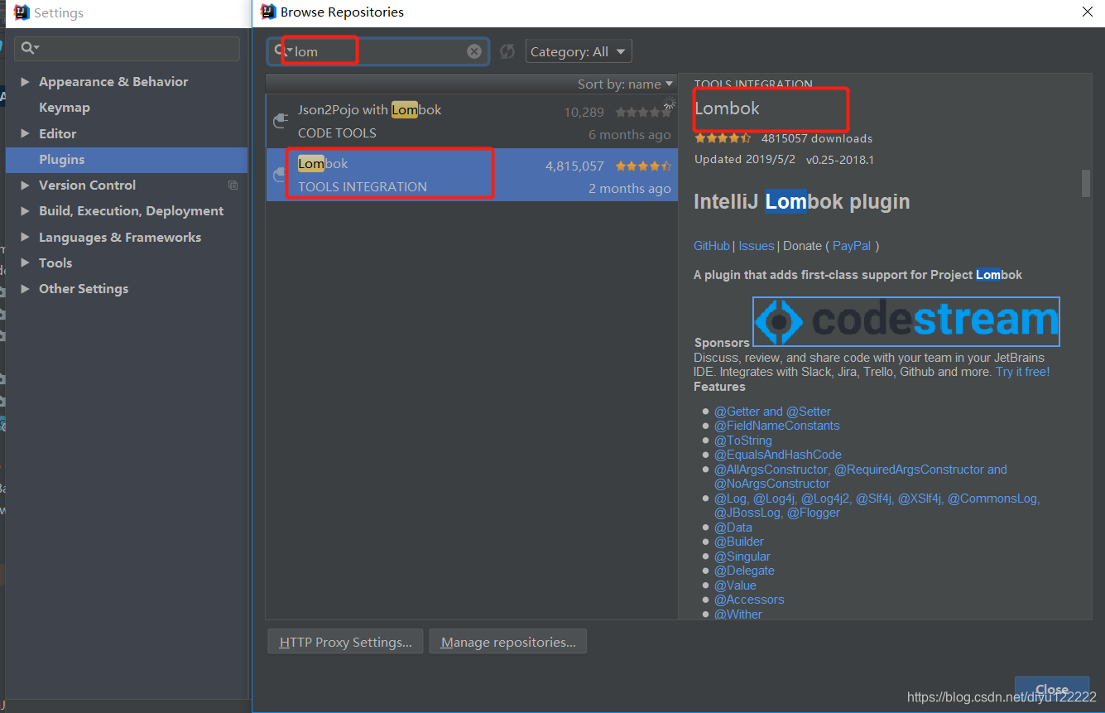Image resolution: width=1105 pixels, height=713 pixels.
Task: Clear the plugin search field with the X icon
Action: [x=474, y=51]
